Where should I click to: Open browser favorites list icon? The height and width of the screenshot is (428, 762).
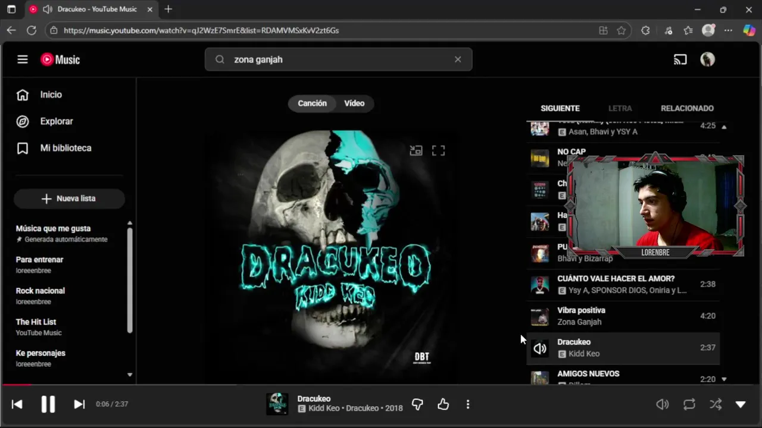[x=688, y=30]
